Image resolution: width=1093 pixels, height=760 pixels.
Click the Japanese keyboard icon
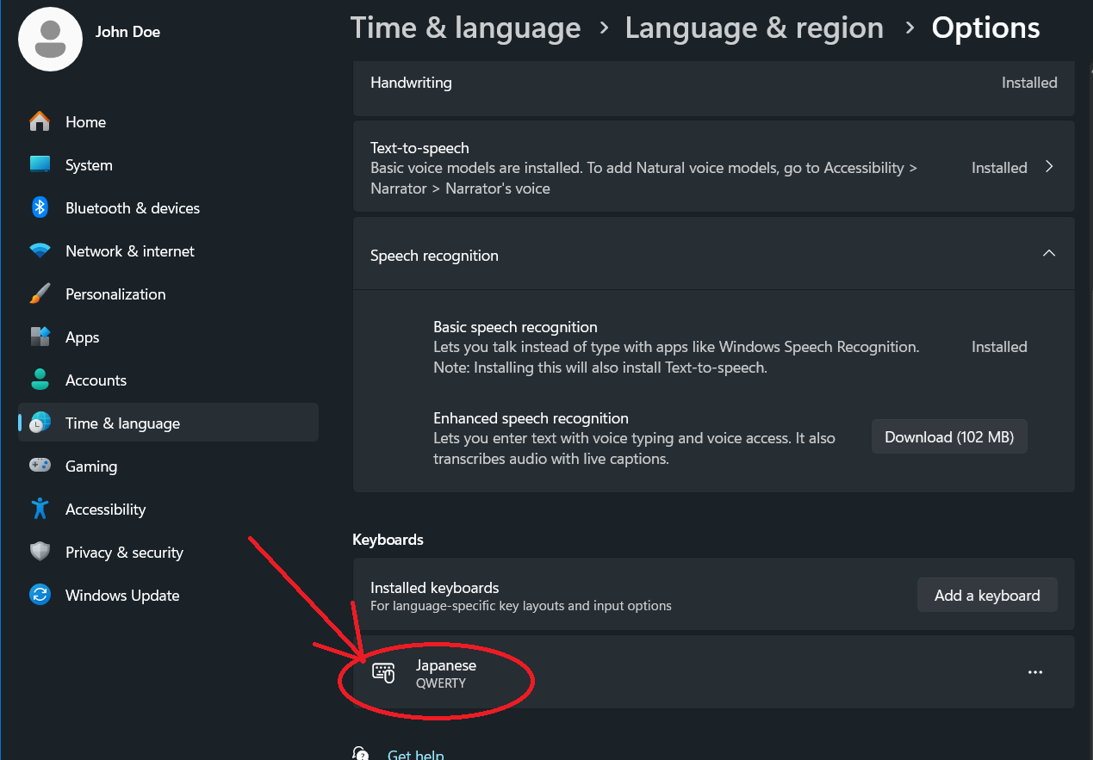383,673
